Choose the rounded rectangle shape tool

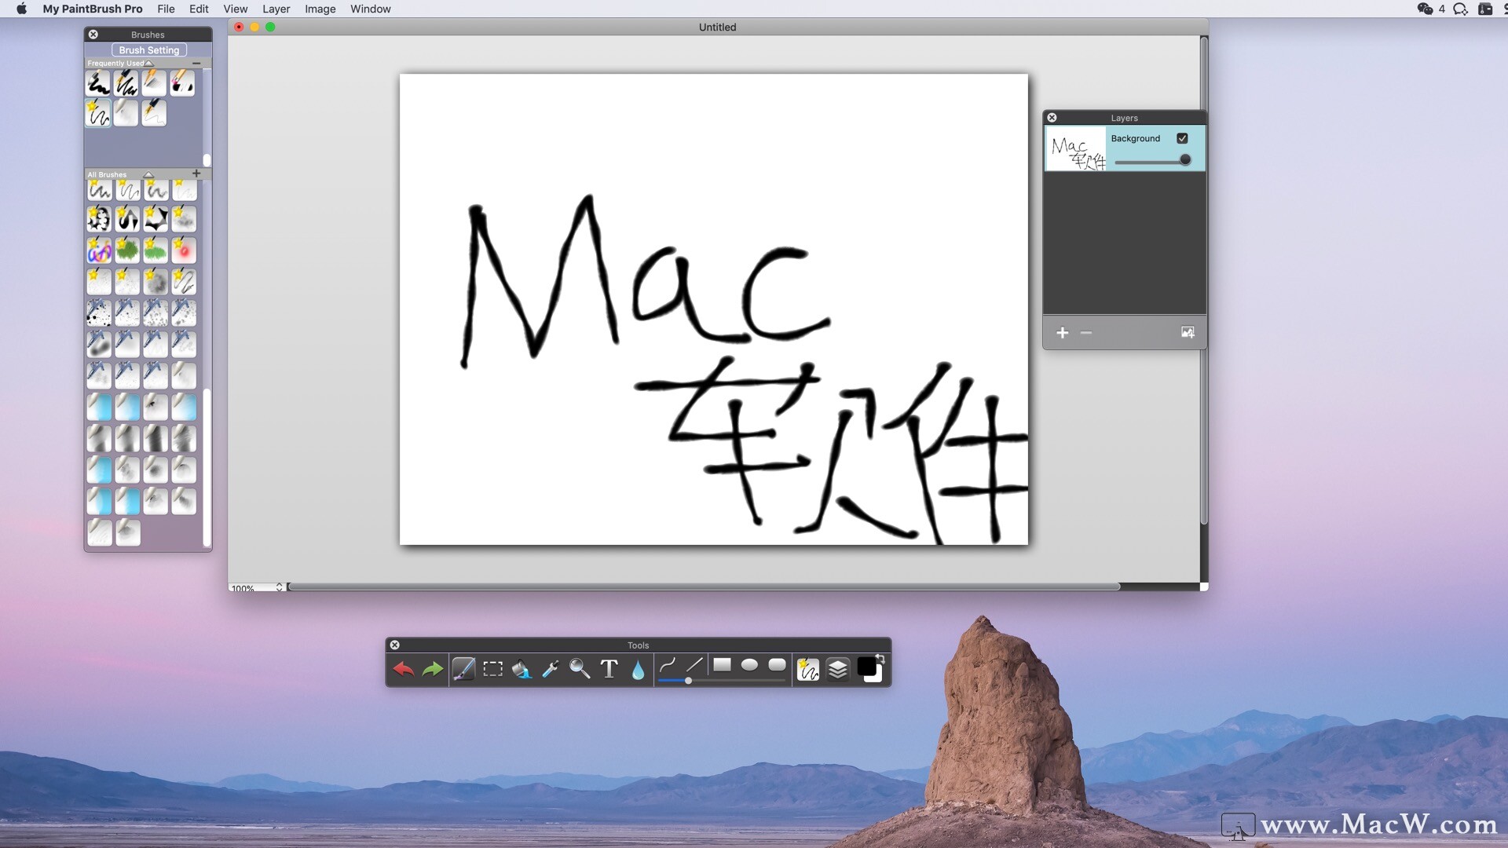point(777,665)
